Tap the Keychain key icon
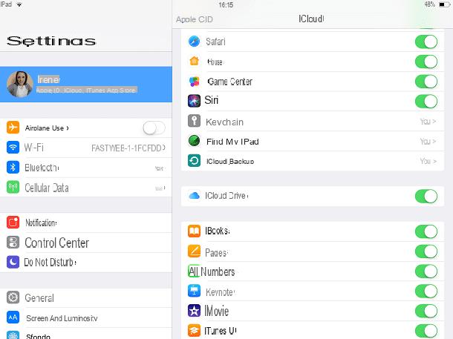The image size is (453, 339). coord(194,121)
